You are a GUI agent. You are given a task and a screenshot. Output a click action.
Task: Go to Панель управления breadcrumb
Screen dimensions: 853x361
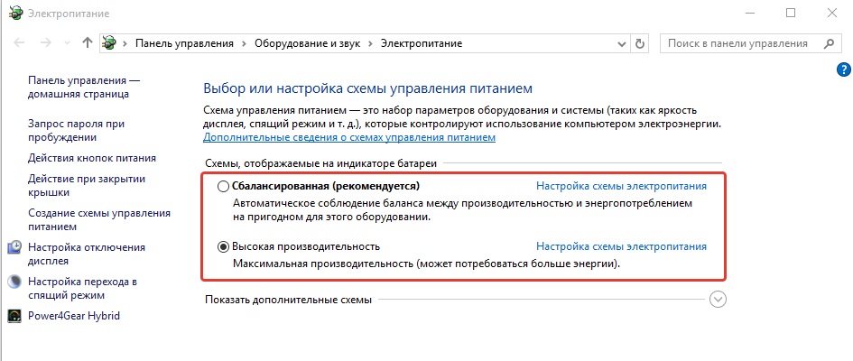[184, 42]
